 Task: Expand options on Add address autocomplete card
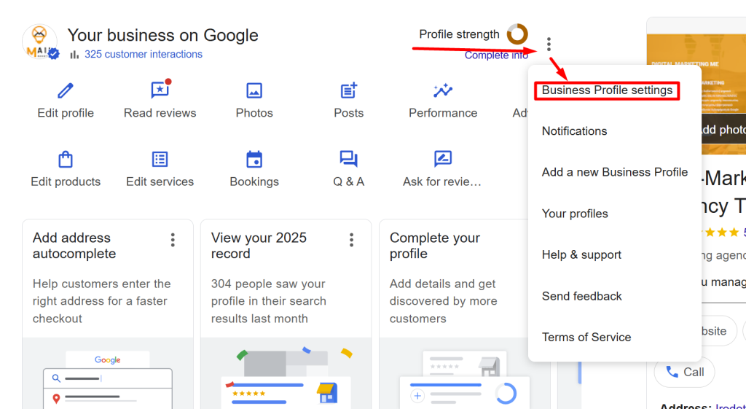click(173, 240)
